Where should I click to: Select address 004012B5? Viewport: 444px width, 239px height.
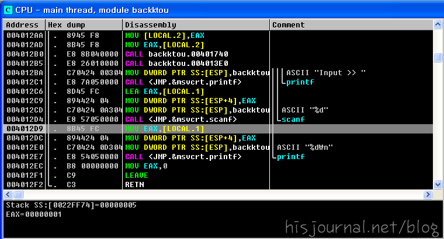(25, 64)
